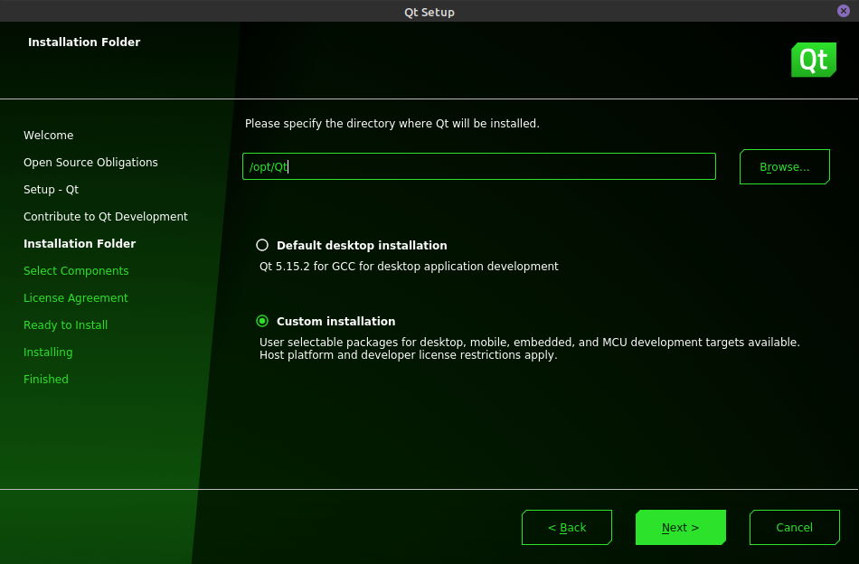Click the Qt logo icon
The width and height of the screenshot is (859, 564).
813,60
